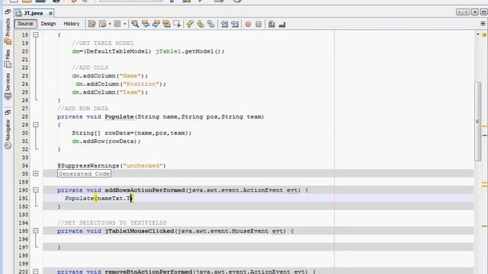The image size is (488, 274).
Task: Switch to Source view
Action: [x=25, y=24]
